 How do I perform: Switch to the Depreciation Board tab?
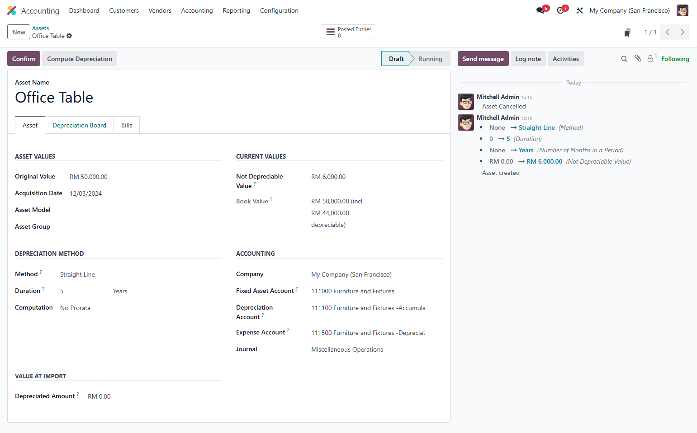79,125
